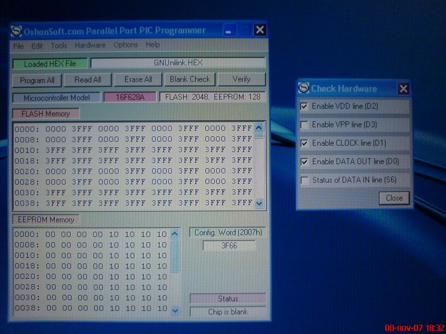Close the Check Hardware window
The height and width of the screenshot is (334, 446).
click(x=403, y=88)
